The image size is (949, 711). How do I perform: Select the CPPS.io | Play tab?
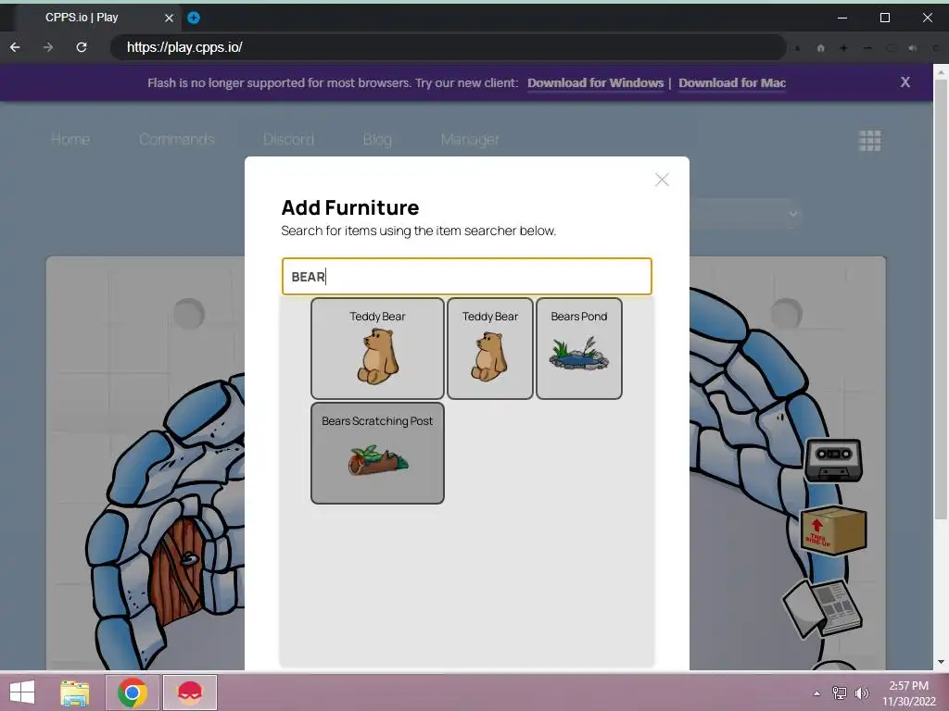point(96,18)
